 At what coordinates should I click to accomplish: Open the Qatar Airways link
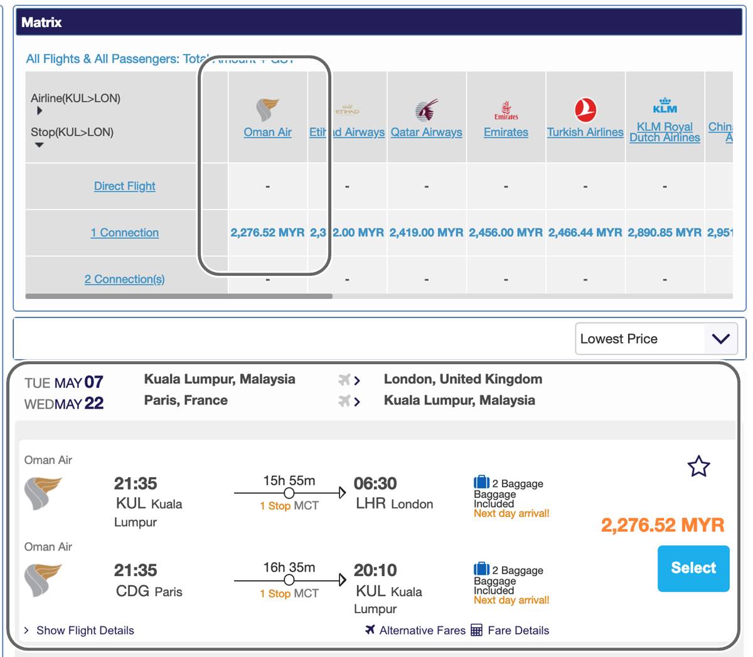[427, 132]
